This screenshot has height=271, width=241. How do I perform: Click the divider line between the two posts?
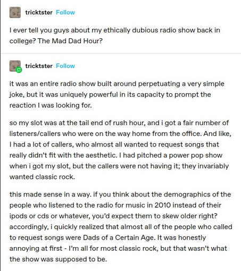click(x=121, y=53)
